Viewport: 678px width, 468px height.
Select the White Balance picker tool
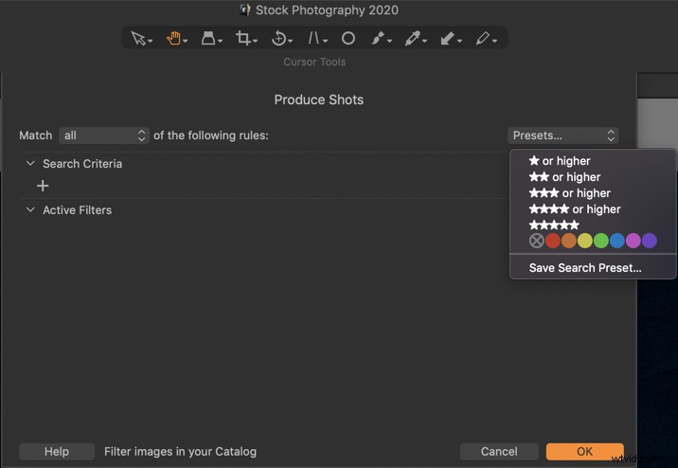click(413, 39)
